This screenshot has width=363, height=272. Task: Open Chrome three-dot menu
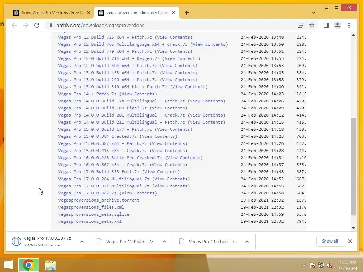click(x=349, y=25)
